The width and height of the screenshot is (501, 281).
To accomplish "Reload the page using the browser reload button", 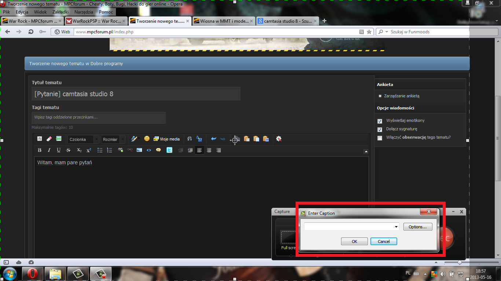I will click(31, 32).
